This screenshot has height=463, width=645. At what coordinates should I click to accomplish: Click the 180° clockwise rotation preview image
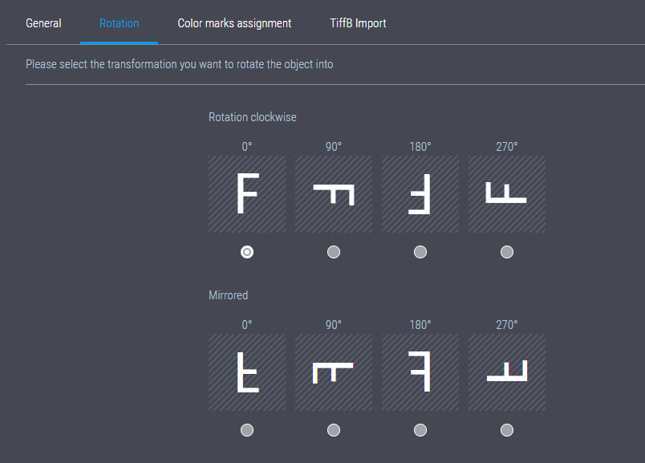point(420,193)
